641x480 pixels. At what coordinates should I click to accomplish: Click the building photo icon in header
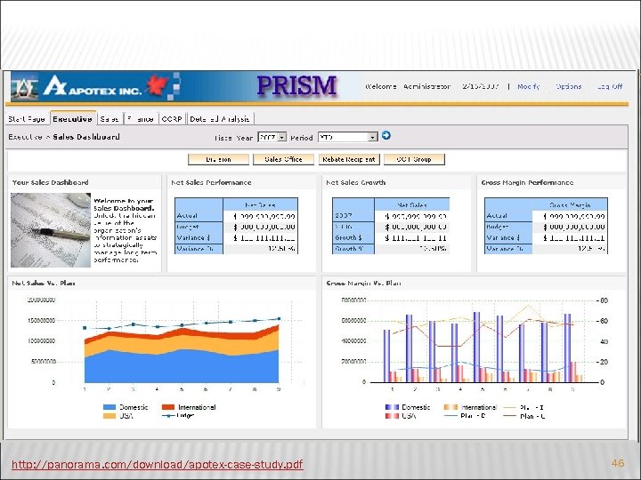click(x=25, y=86)
